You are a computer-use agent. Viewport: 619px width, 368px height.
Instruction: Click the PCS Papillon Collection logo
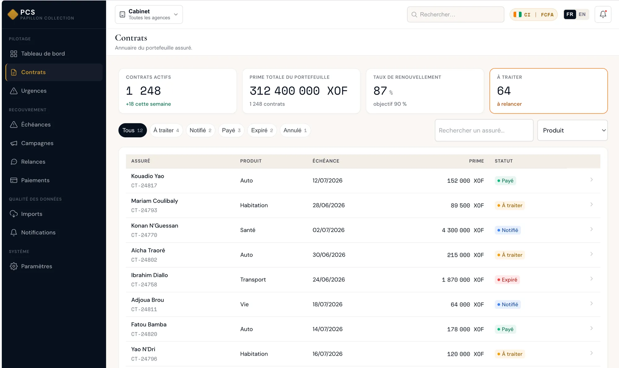41,14
